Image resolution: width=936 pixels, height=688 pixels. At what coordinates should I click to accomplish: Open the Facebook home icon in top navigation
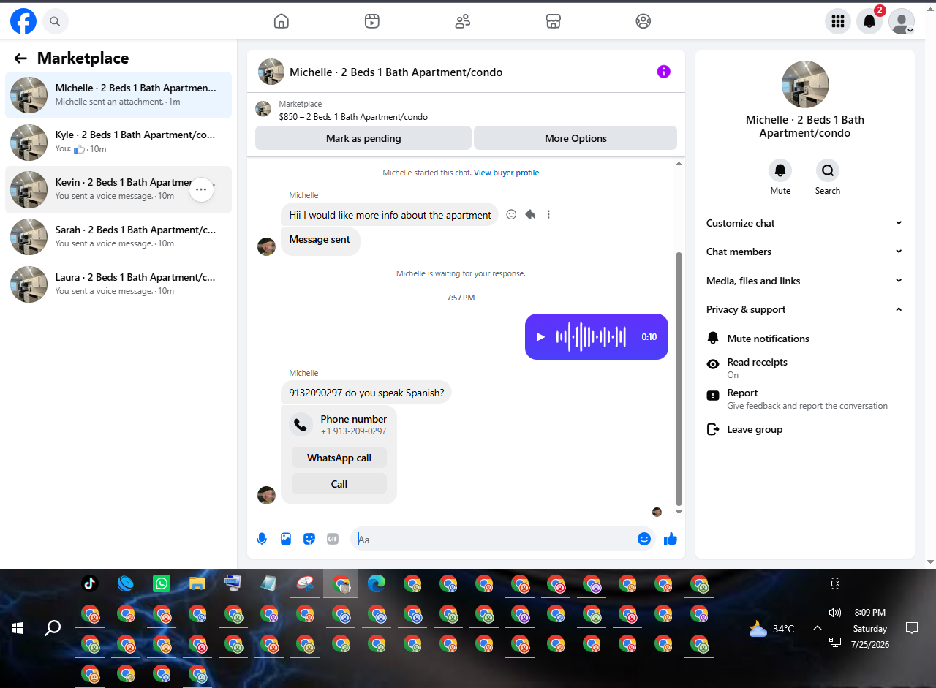coord(282,21)
